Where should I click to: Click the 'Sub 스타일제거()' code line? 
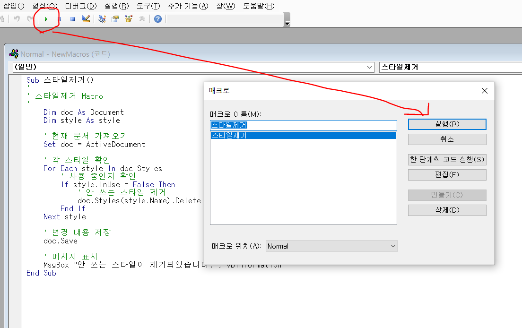[60, 80]
